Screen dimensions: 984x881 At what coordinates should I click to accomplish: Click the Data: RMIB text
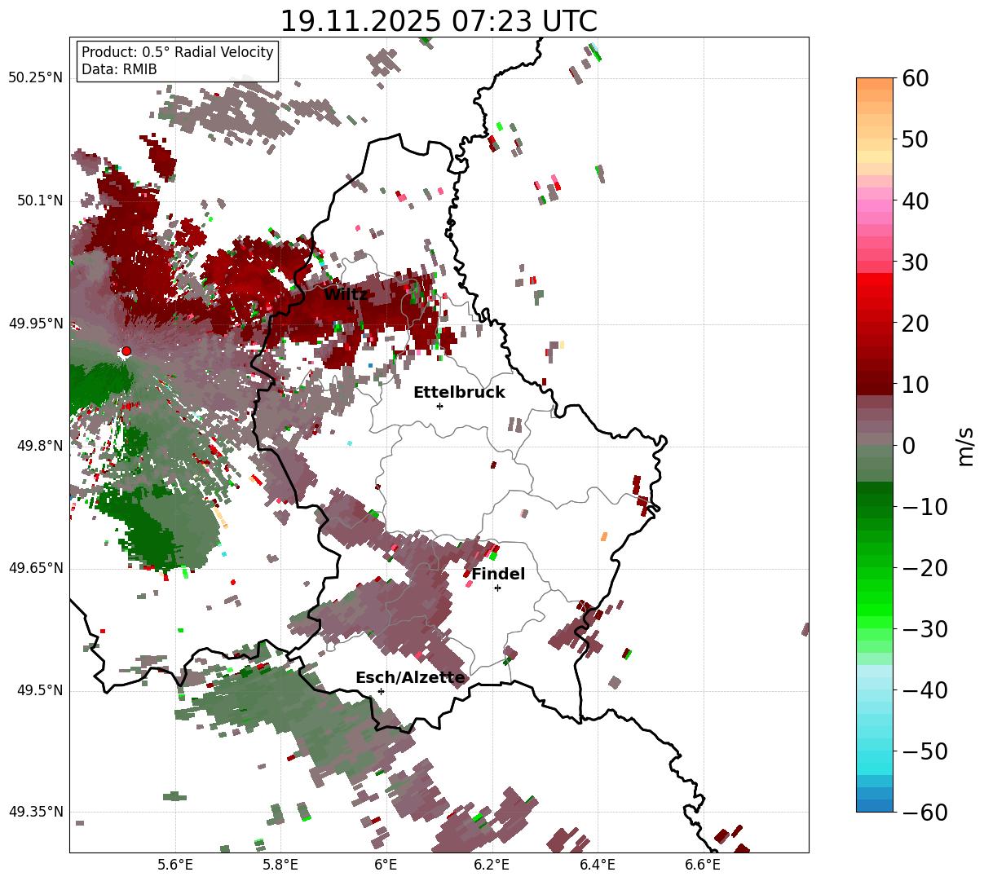[119, 69]
